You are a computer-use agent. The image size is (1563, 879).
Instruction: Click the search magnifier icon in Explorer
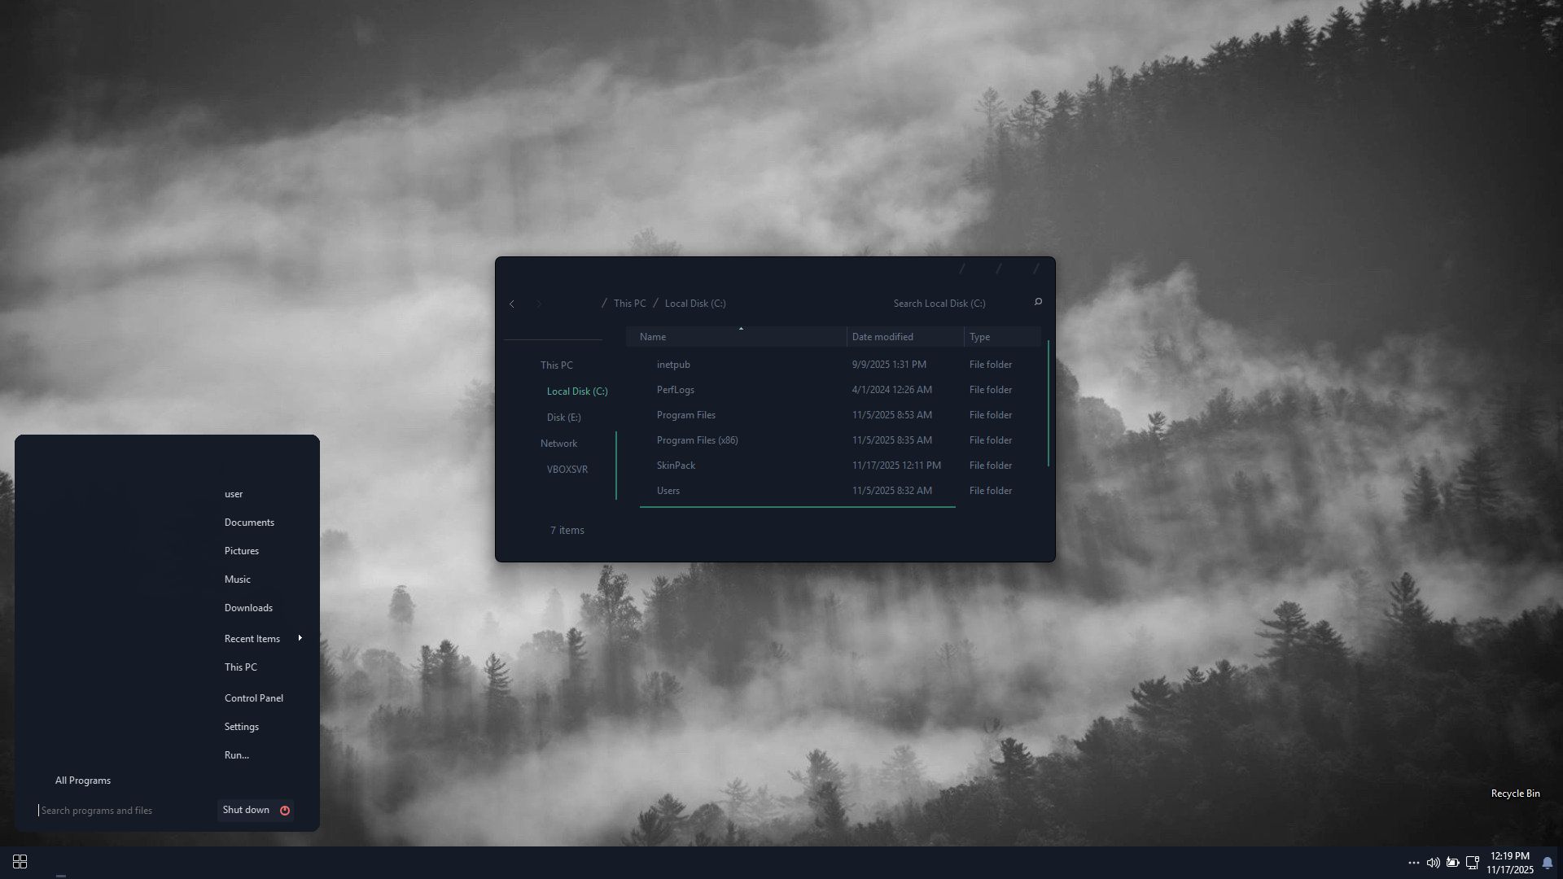click(1038, 302)
